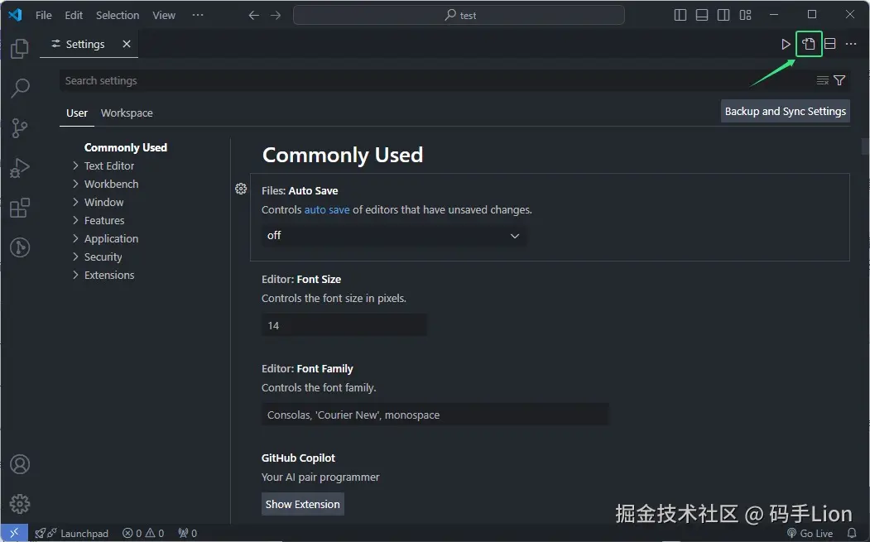Split the editor with split icon
870x542 pixels.
tap(830, 44)
